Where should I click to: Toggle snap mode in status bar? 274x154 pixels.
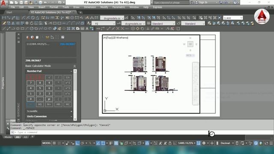pyautogui.click(x=59, y=143)
